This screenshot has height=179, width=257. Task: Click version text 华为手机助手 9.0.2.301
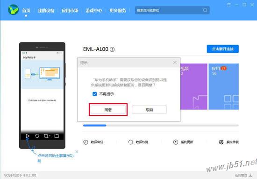tap(20, 175)
